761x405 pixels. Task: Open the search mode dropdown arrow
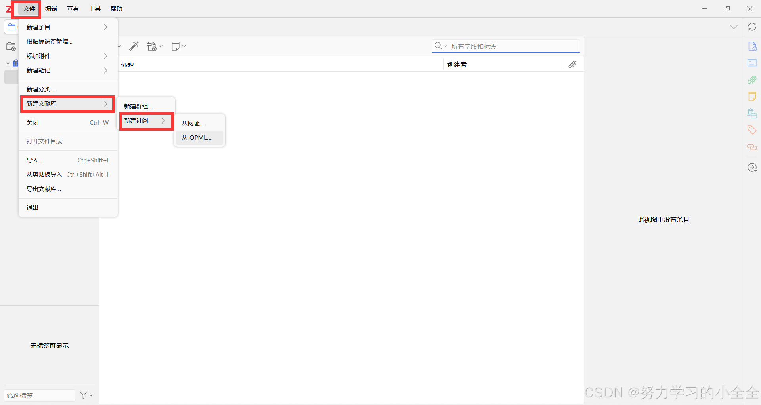point(445,46)
